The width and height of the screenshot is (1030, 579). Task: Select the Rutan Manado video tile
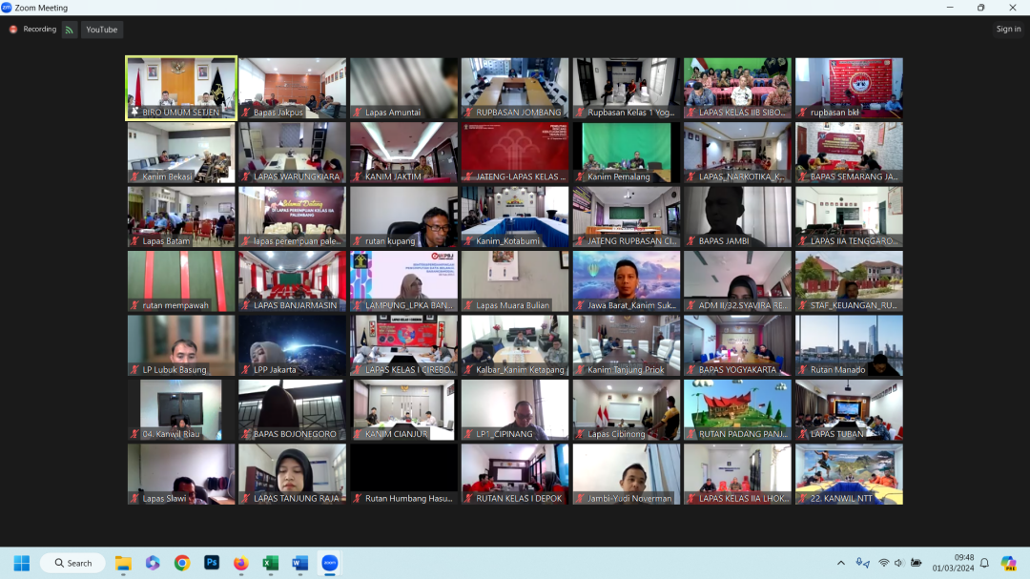point(849,345)
